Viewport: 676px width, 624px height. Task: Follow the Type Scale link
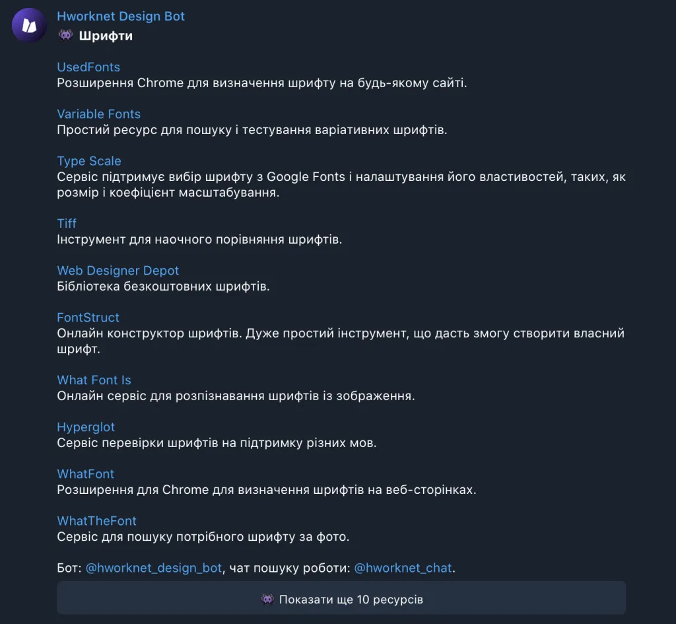click(89, 161)
